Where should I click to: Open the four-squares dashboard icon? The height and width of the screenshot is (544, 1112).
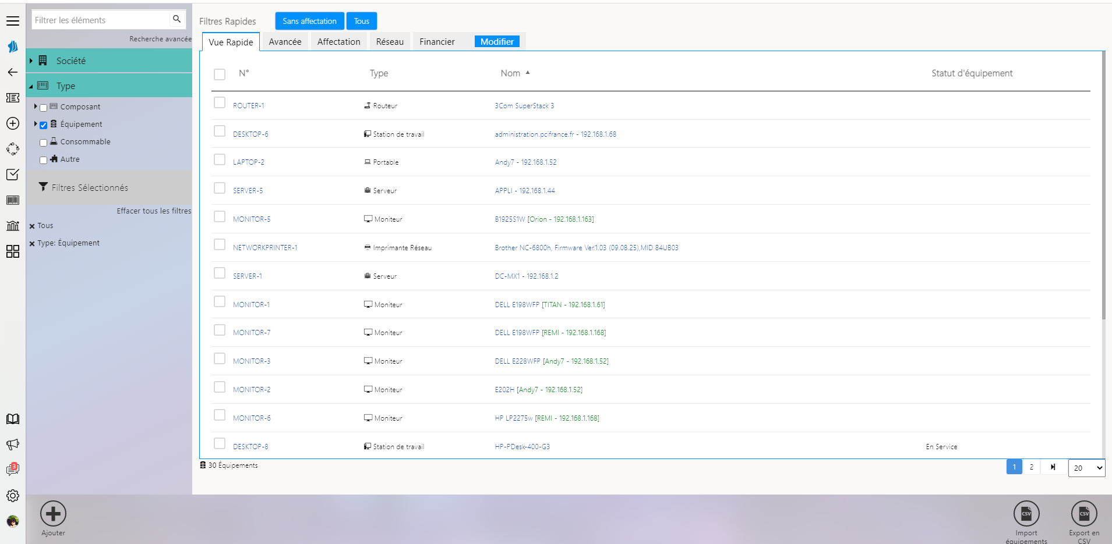click(13, 251)
